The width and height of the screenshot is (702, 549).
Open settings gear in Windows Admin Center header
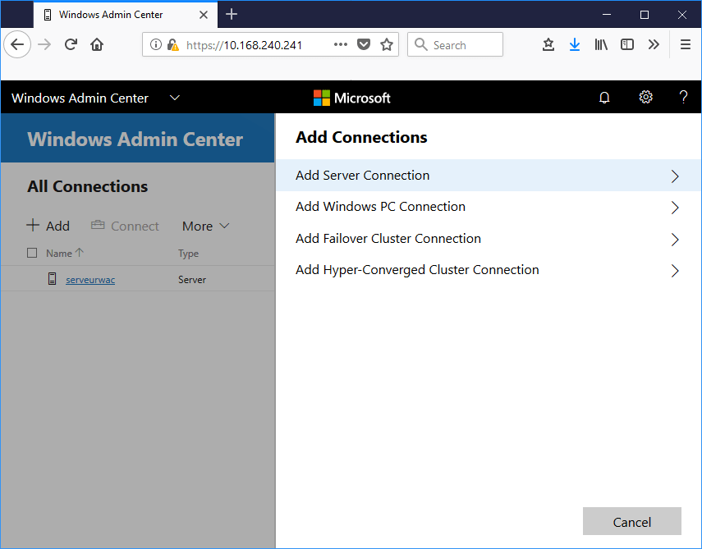point(645,97)
